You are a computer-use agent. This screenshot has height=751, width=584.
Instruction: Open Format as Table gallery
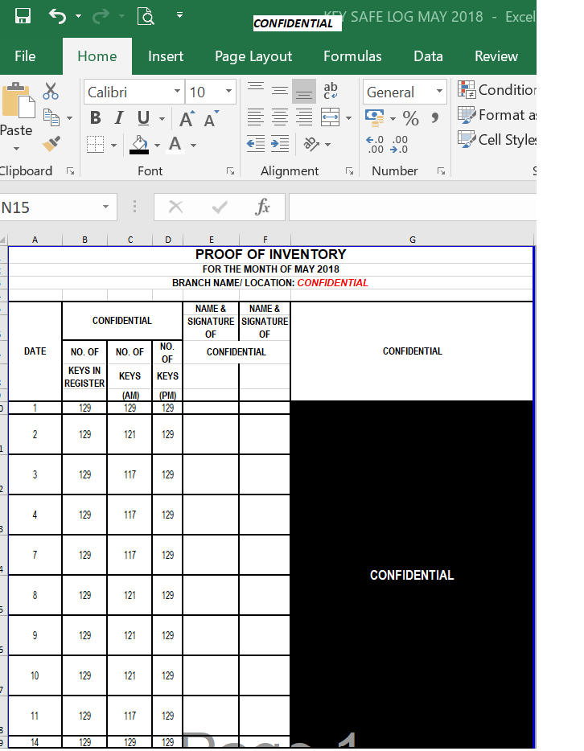pos(497,115)
